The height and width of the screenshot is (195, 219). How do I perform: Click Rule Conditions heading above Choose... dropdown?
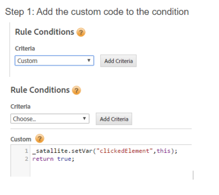(40, 90)
